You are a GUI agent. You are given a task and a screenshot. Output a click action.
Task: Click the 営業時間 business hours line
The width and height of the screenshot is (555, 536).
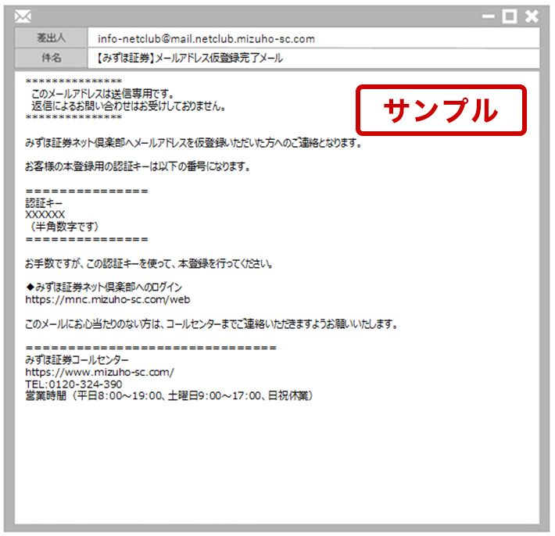click(x=169, y=395)
